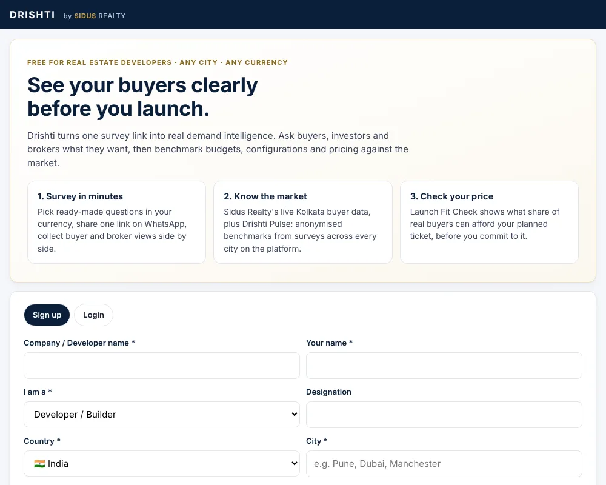Focus the Your name input field
Screen dimensions: 606x485
click(x=444, y=366)
